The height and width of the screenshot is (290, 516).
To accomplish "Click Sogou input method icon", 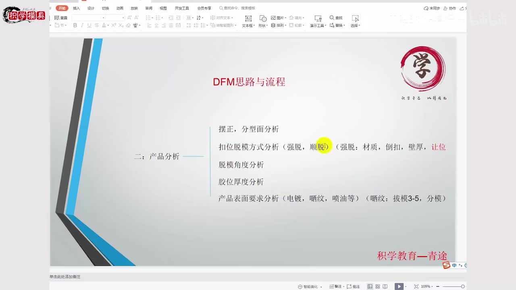I will coord(446,265).
